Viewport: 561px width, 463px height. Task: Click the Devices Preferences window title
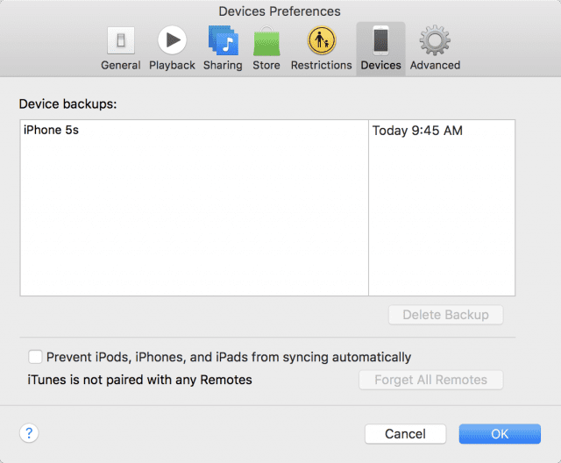280,11
